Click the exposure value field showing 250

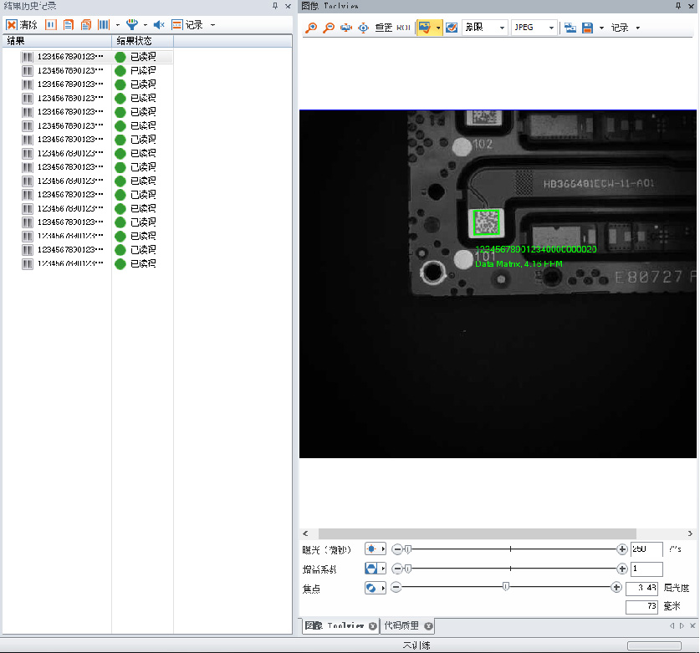pos(646,549)
